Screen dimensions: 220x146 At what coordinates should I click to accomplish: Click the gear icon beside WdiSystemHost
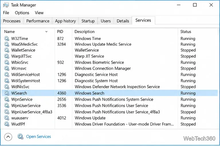click(x=7, y=81)
